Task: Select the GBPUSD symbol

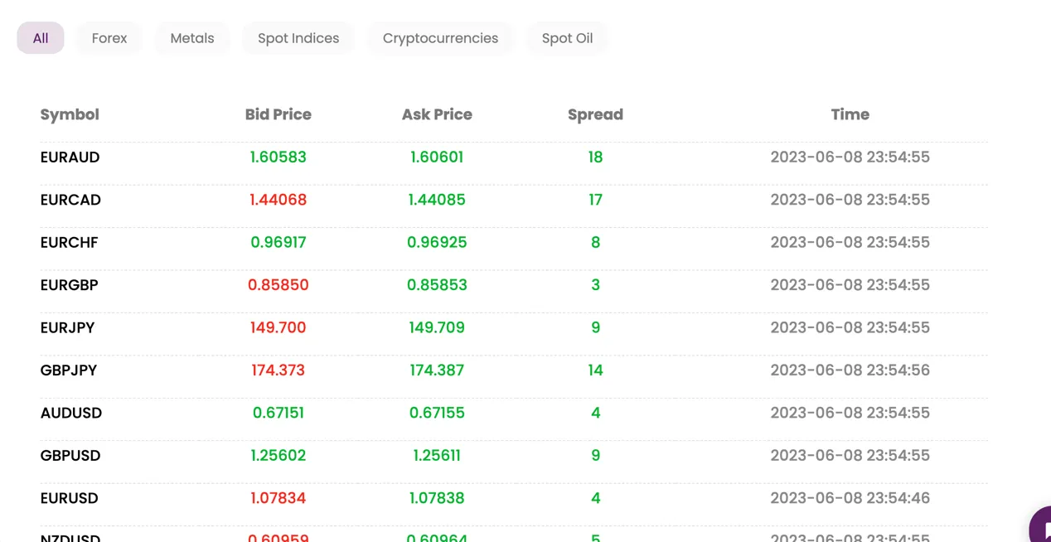Action: (x=70, y=456)
